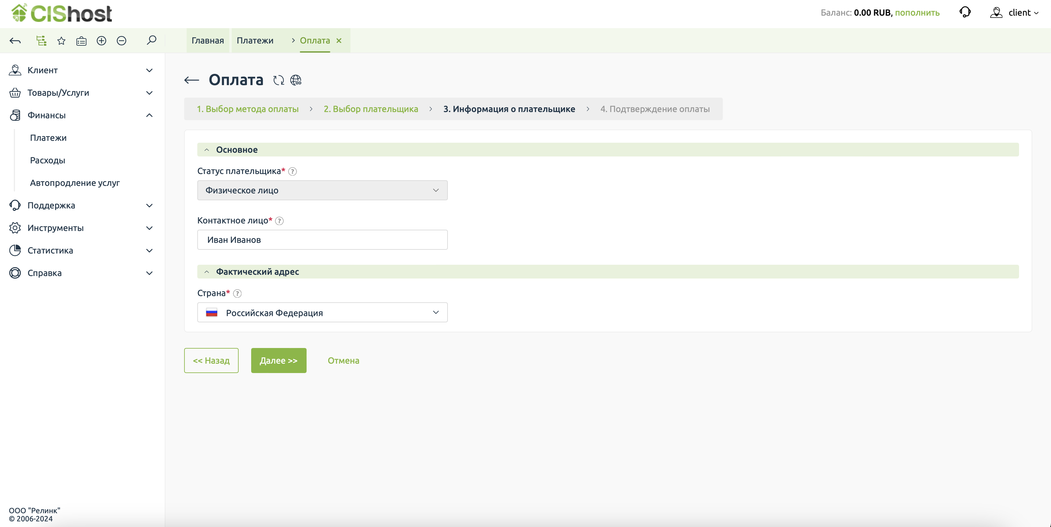1051x527 pixels.
Task: Collapse the Фактический адрес section
Action: click(x=207, y=271)
